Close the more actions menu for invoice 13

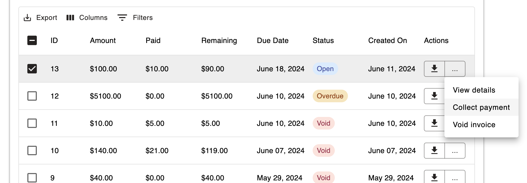[x=455, y=69]
